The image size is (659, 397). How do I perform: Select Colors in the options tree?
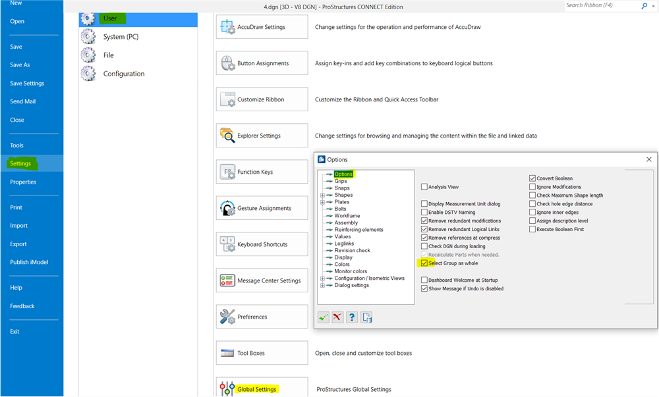coord(341,265)
